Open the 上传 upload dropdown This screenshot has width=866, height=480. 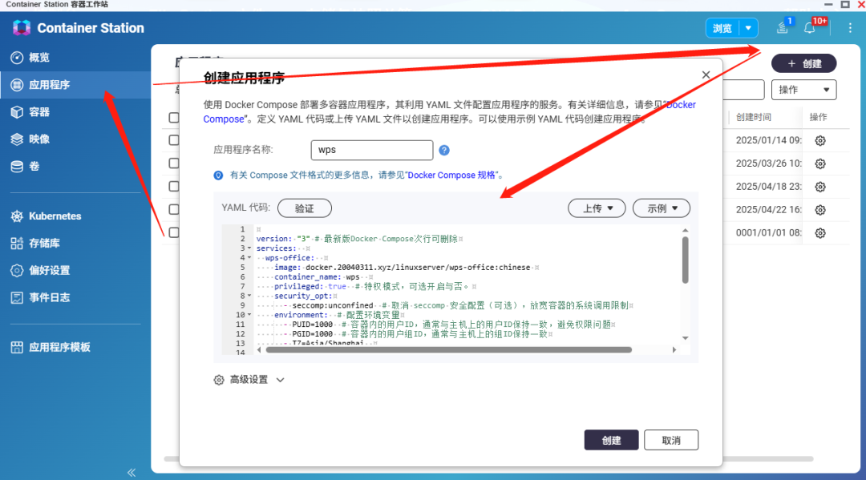click(x=597, y=208)
